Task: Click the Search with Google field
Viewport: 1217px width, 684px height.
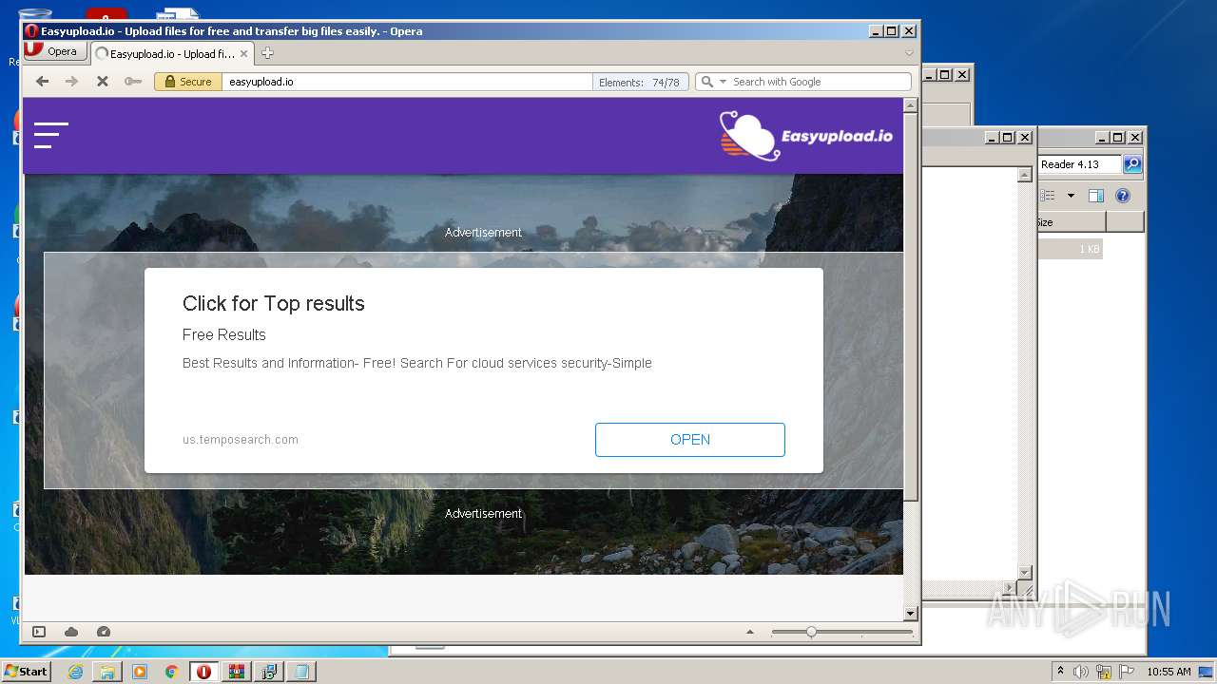Action: click(820, 82)
